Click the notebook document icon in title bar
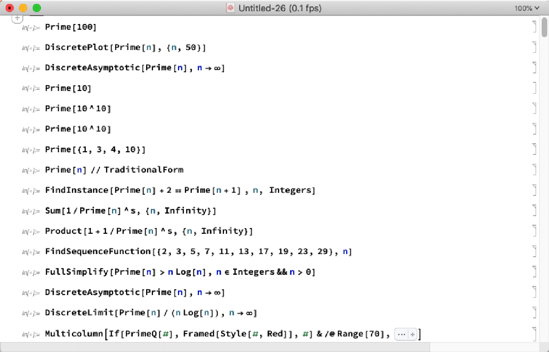The image size is (549, 352). tap(231, 8)
